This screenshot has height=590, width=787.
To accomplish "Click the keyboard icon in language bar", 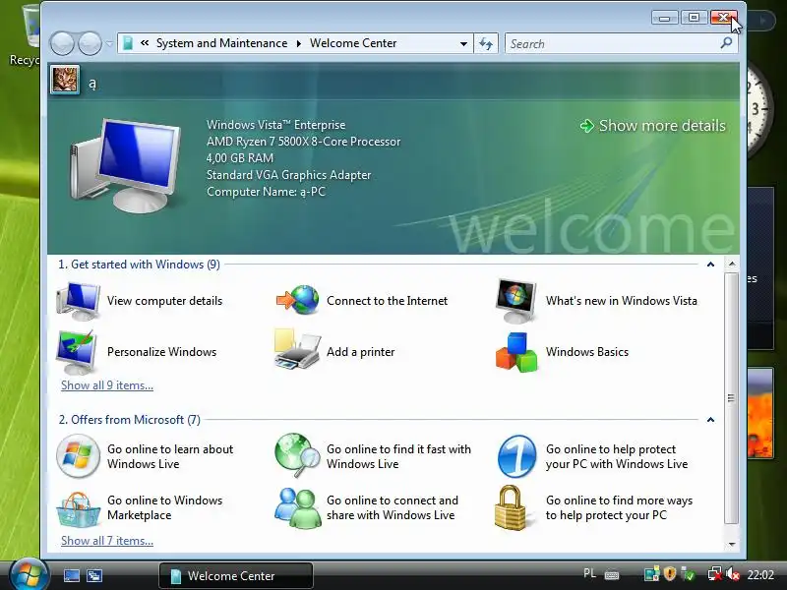I will [x=612, y=575].
